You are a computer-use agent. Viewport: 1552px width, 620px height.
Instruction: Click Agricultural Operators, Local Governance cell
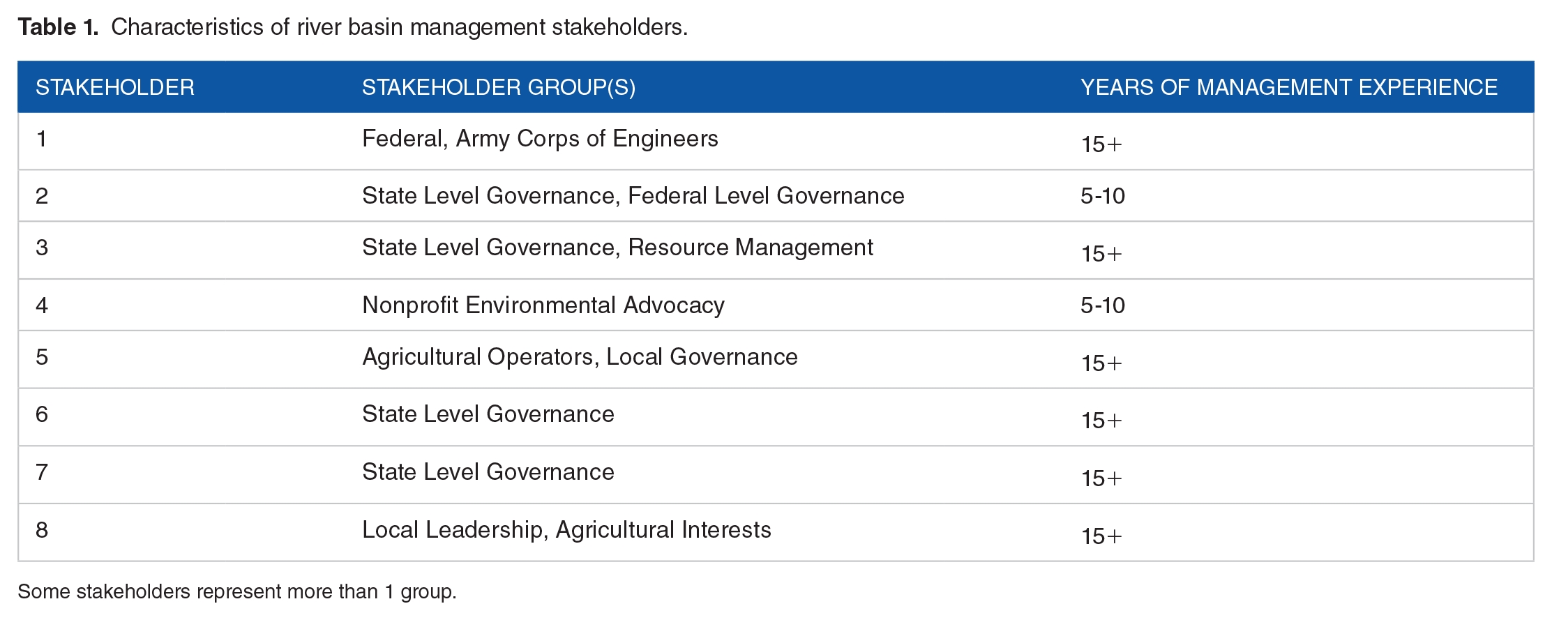(580, 357)
